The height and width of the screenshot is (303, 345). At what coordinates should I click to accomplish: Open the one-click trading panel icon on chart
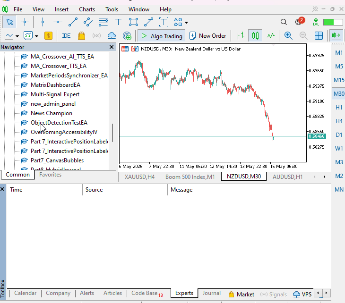pos(135,49)
